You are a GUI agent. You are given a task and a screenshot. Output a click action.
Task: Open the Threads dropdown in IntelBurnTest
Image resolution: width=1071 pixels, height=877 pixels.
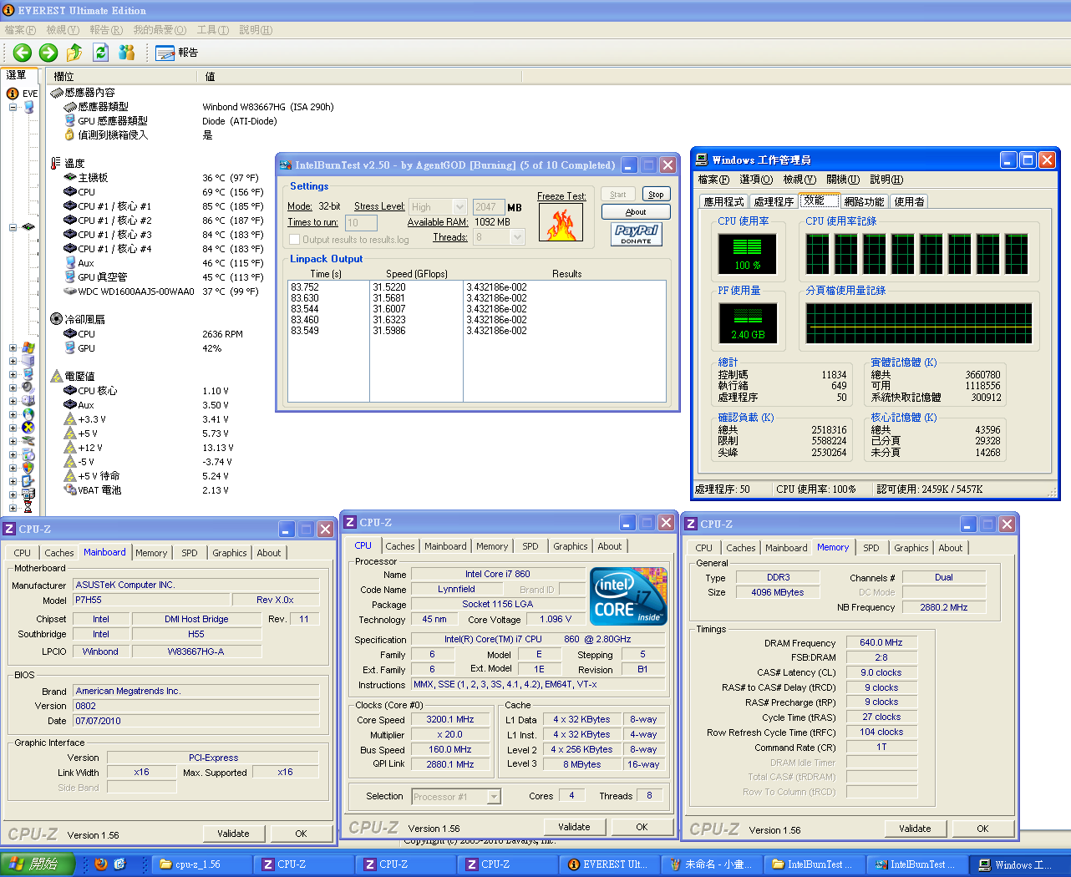pyautogui.click(x=517, y=237)
